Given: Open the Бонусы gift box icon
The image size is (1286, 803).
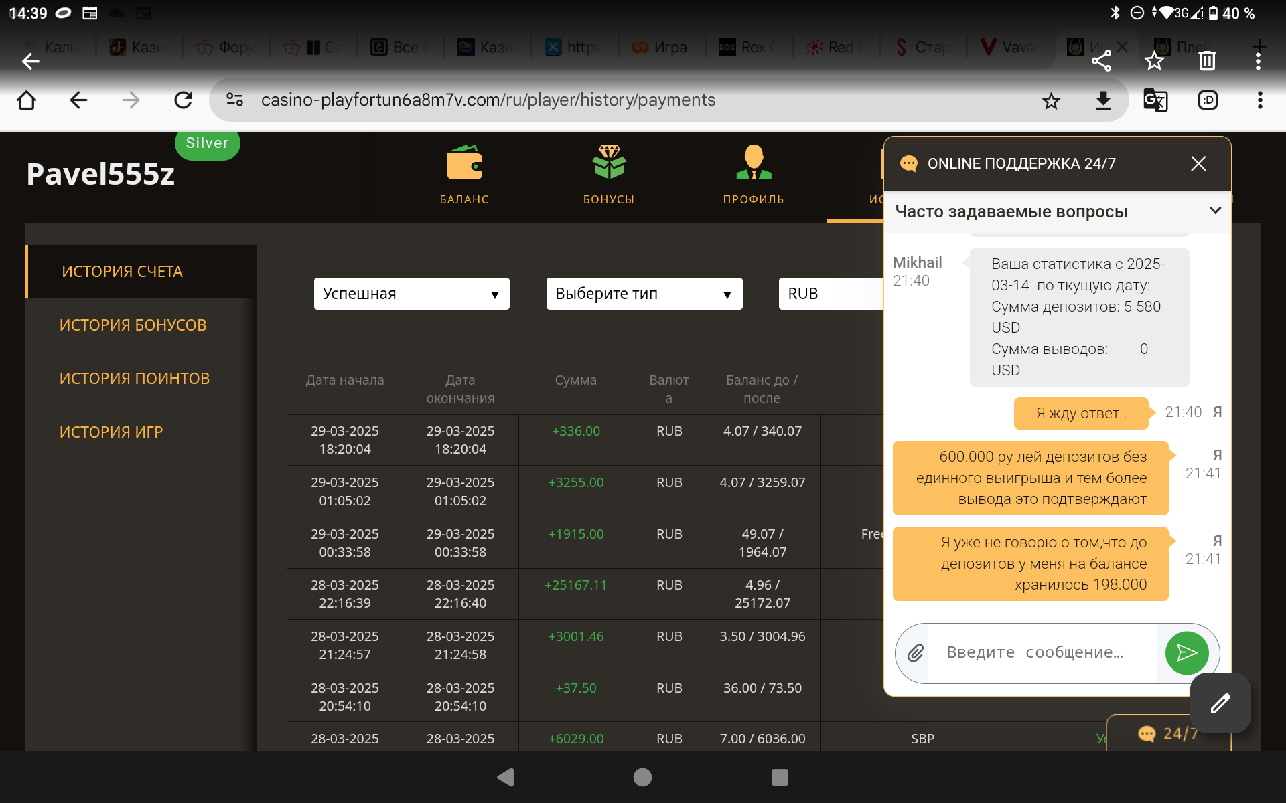Looking at the screenshot, I should [x=608, y=163].
